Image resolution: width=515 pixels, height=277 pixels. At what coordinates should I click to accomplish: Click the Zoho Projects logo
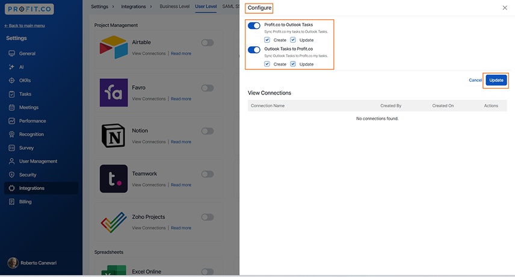(x=114, y=222)
